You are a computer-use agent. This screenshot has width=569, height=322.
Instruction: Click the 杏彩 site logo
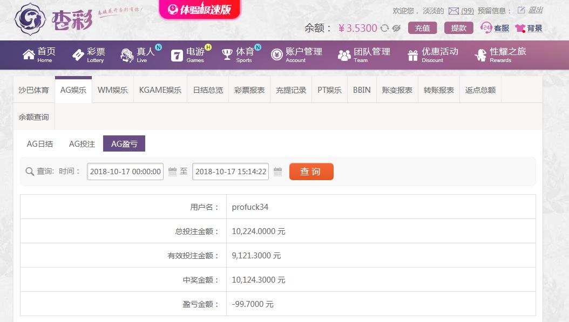click(54, 19)
